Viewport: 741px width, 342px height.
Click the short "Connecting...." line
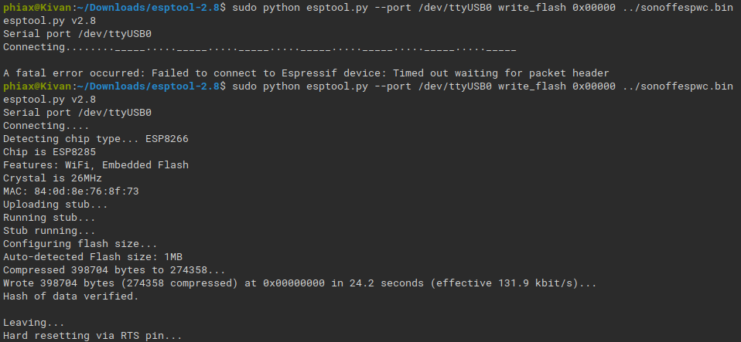click(46, 126)
